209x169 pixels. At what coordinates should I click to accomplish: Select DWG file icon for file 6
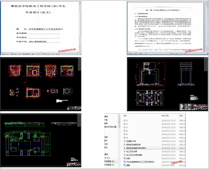(125, 138)
